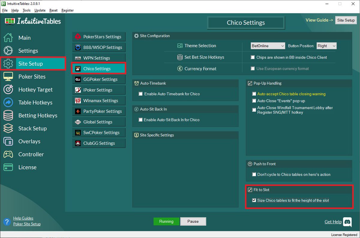Open Chico Settings
The image size is (360, 238).
pos(99,69)
